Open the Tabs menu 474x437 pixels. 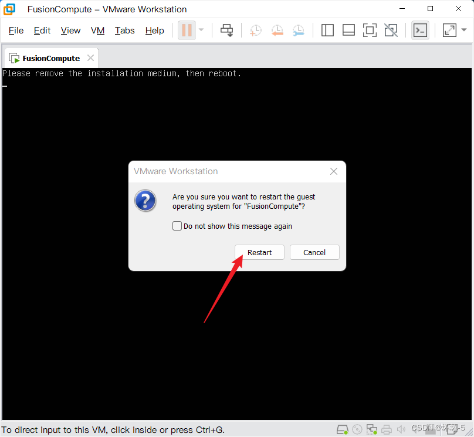point(124,31)
